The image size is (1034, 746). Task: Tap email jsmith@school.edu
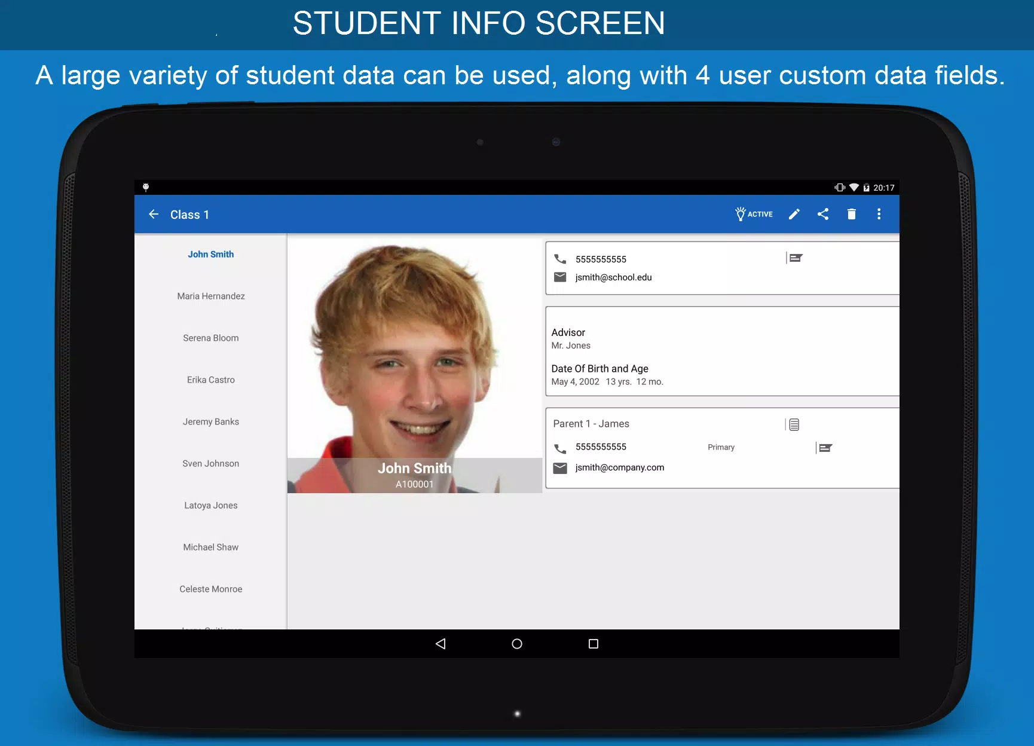tap(613, 277)
